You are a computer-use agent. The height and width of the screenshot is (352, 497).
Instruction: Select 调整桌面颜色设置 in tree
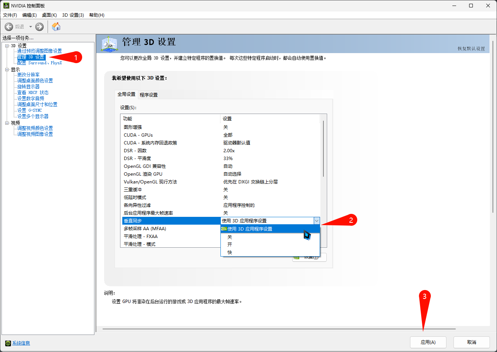pos(35,81)
